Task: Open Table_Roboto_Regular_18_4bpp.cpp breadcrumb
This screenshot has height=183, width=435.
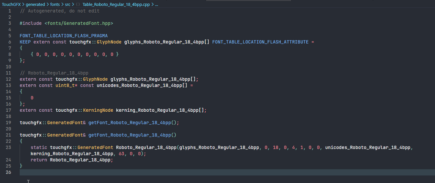Action: coord(116,5)
